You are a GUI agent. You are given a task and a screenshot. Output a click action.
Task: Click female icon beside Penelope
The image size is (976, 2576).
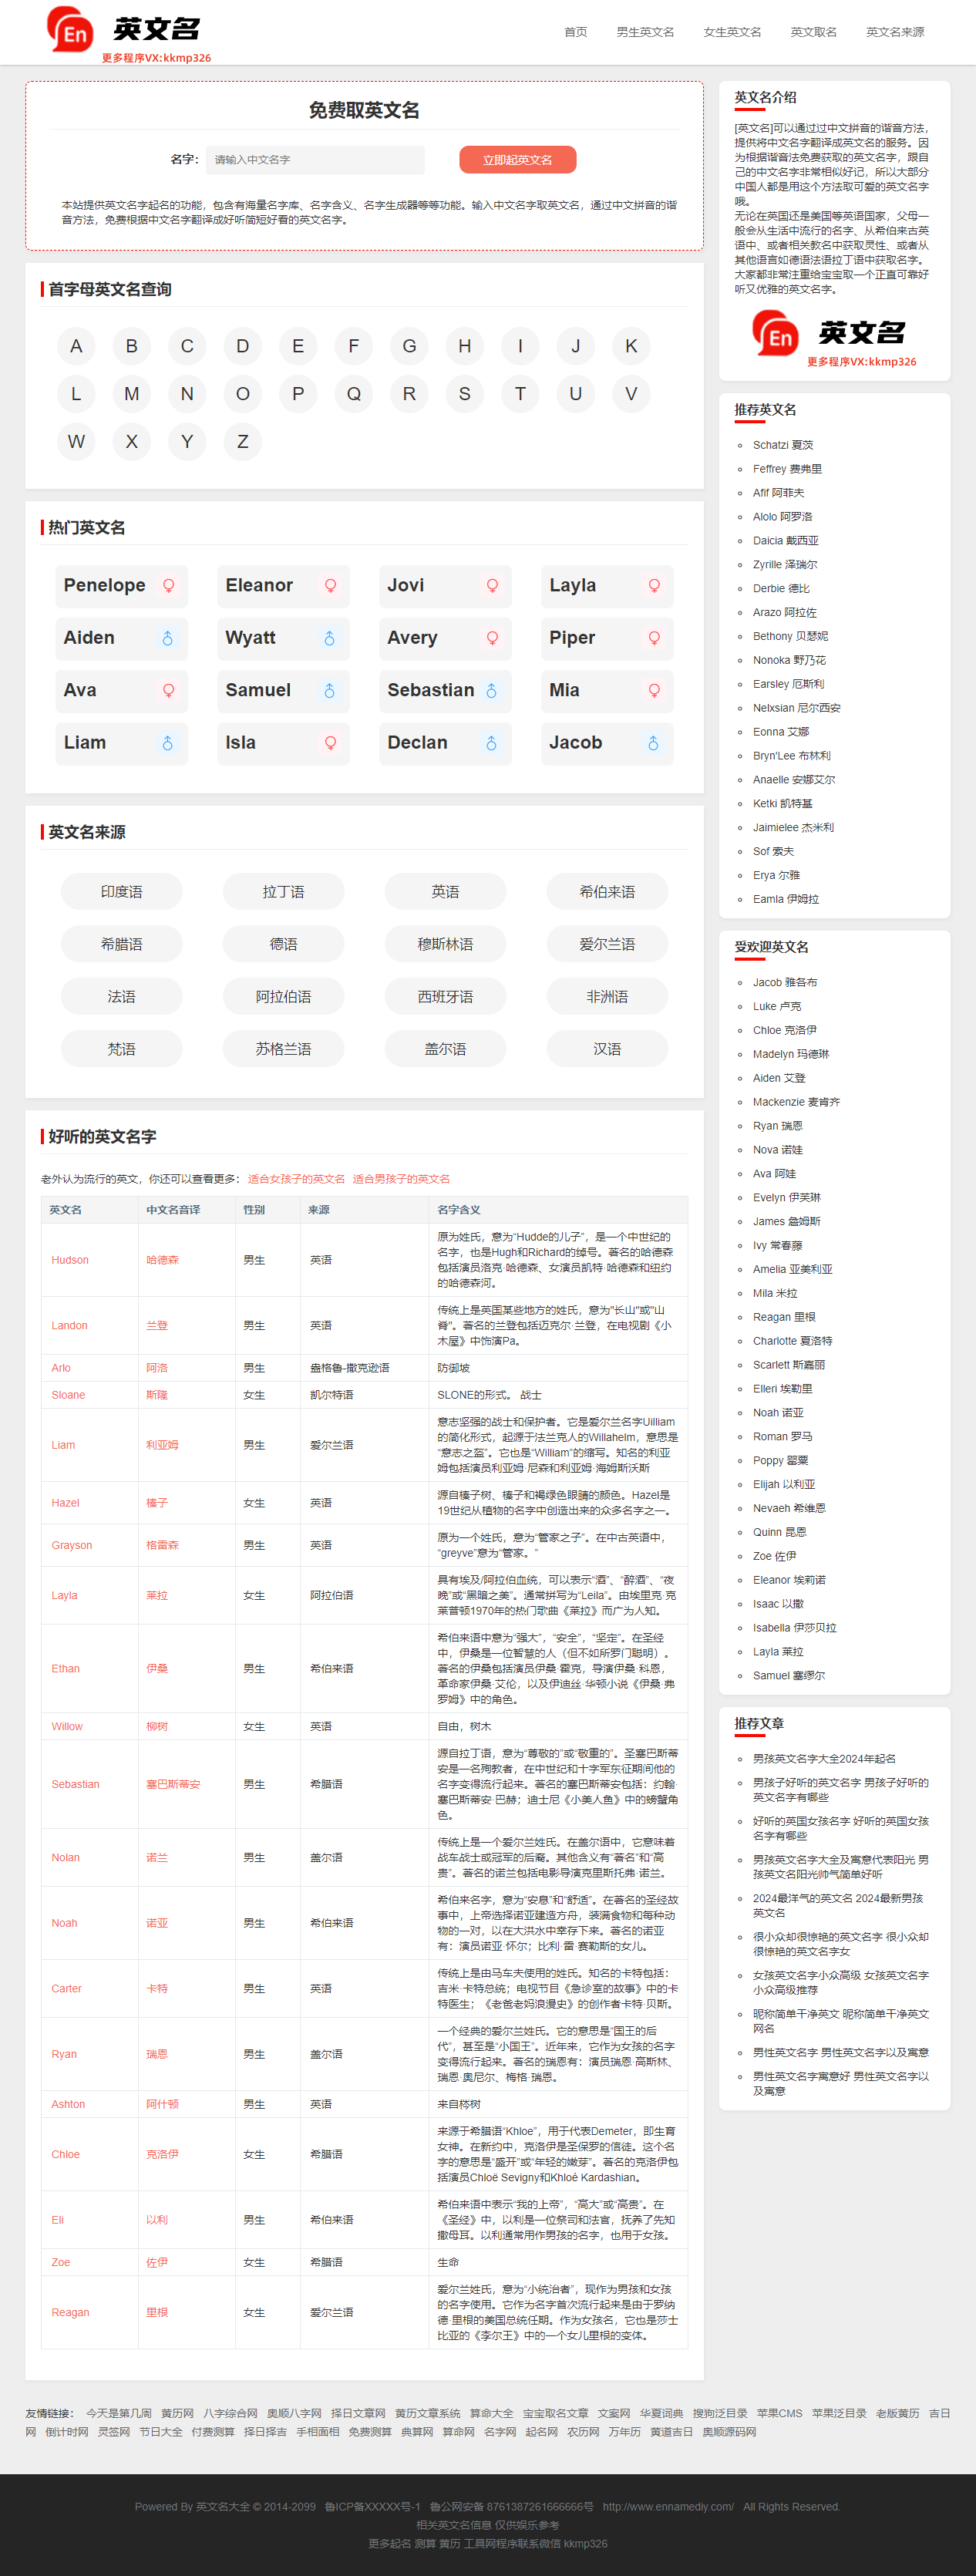click(x=168, y=586)
